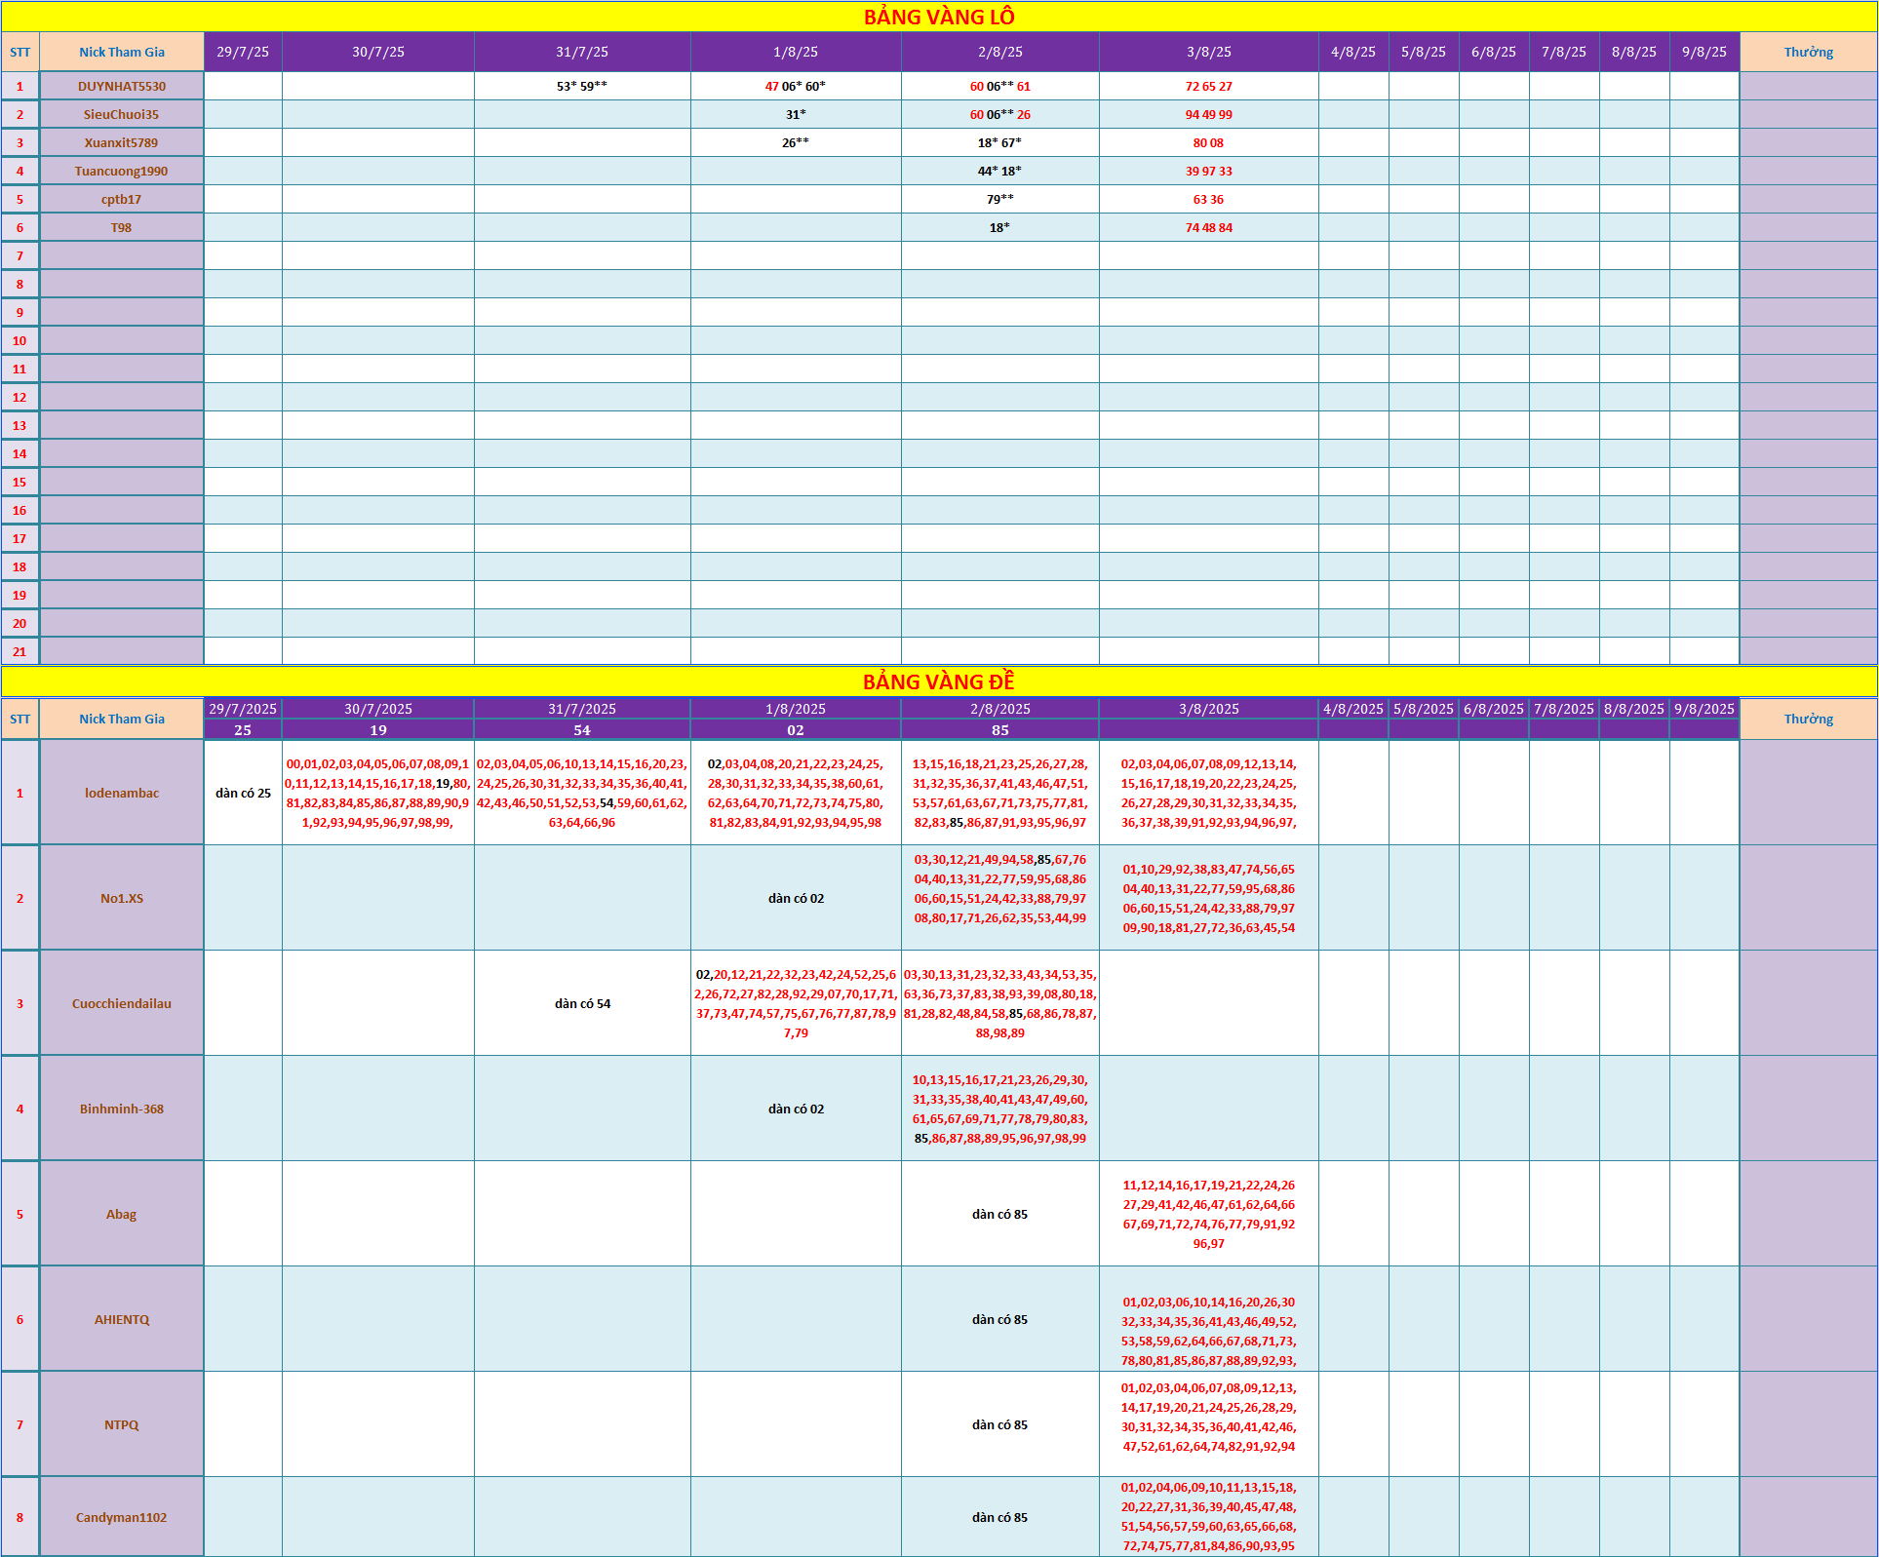Select the lodenambac nickname cell
This screenshot has width=1879, height=1557.
click(x=121, y=793)
